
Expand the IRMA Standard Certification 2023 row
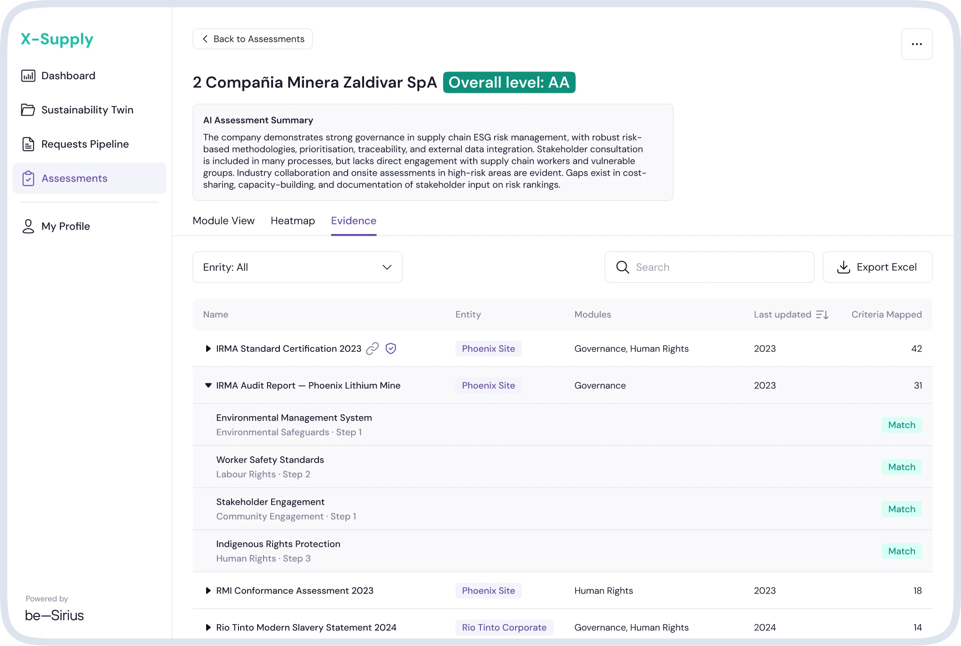208,349
